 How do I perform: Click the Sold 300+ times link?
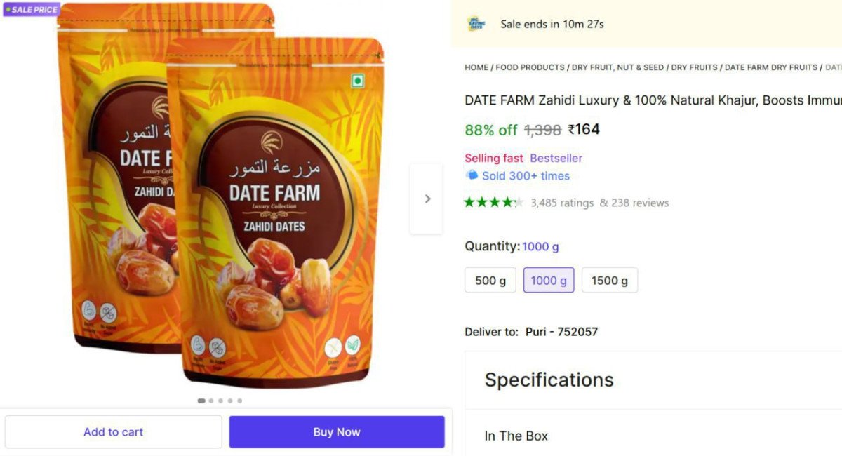pyautogui.click(x=528, y=176)
